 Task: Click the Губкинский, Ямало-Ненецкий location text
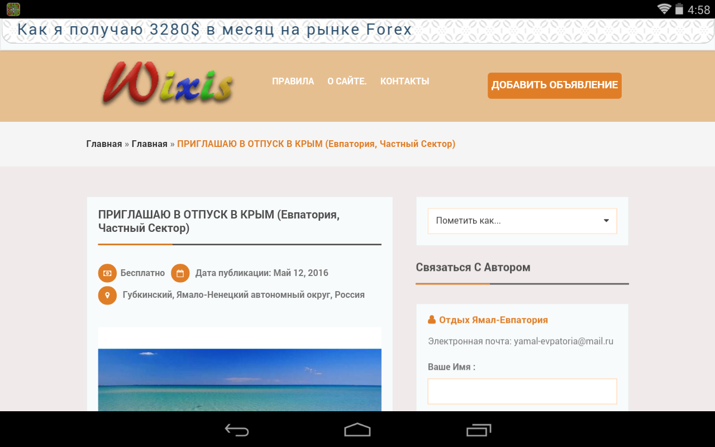pyautogui.click(x=244, y=295)
